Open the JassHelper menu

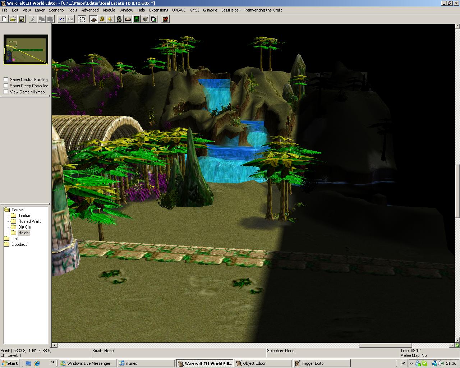pos(231,10)
